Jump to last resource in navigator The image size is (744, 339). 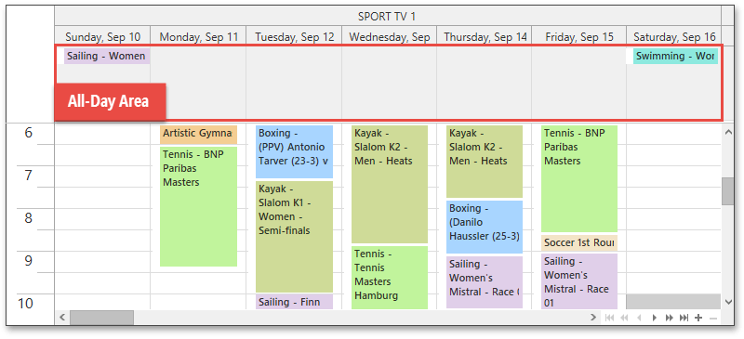[x=684, y=318]
